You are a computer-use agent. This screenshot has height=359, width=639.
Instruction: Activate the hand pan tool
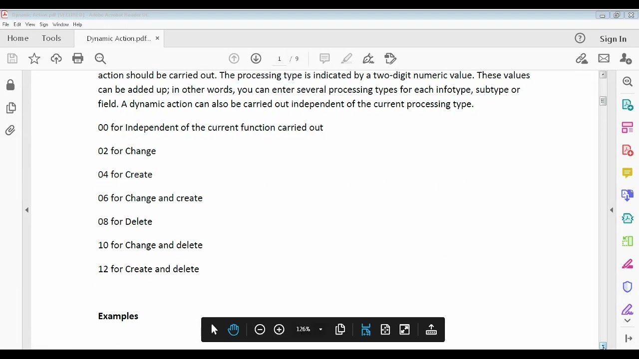(233, 330)
